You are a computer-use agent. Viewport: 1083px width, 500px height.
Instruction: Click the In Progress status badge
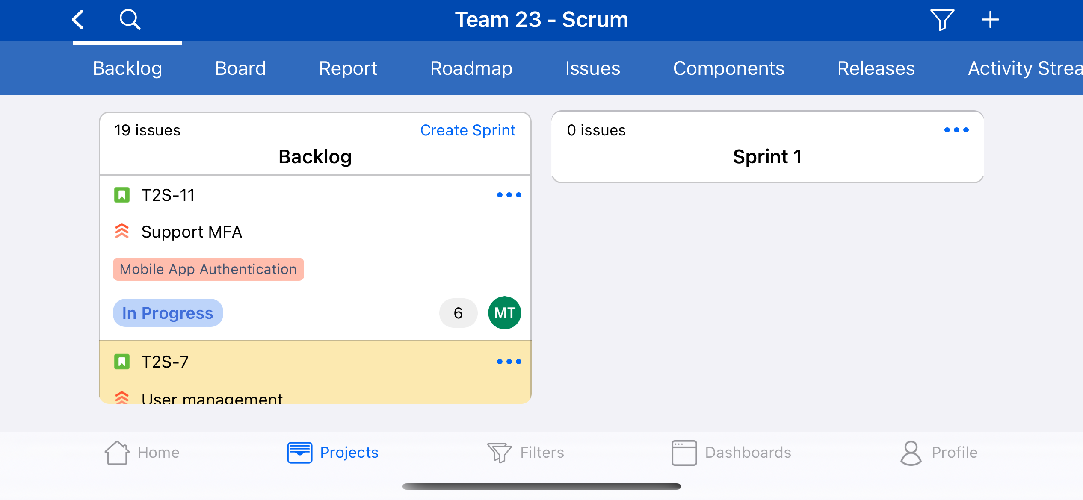click(x=168, y=313)
